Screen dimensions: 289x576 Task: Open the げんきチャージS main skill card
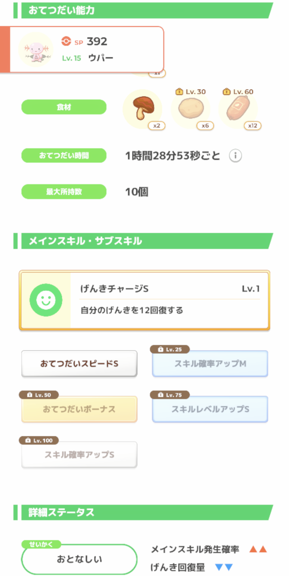click(170, 300)
